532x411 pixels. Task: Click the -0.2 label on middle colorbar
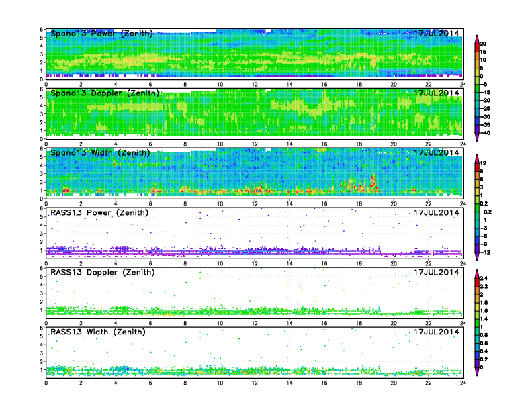point(486,212)
